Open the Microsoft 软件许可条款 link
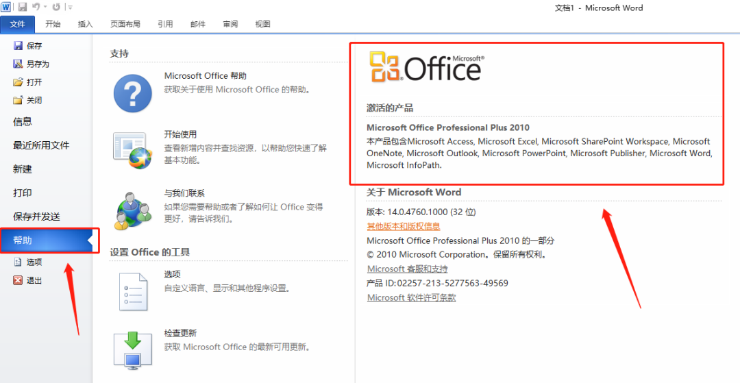The height and width of the screenshot is (383, 740). (411, 298)
